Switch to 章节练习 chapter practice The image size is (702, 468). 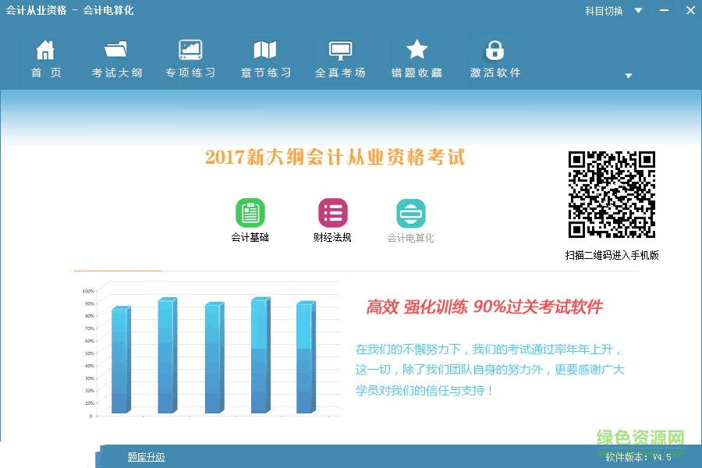[x=265, y=57]
